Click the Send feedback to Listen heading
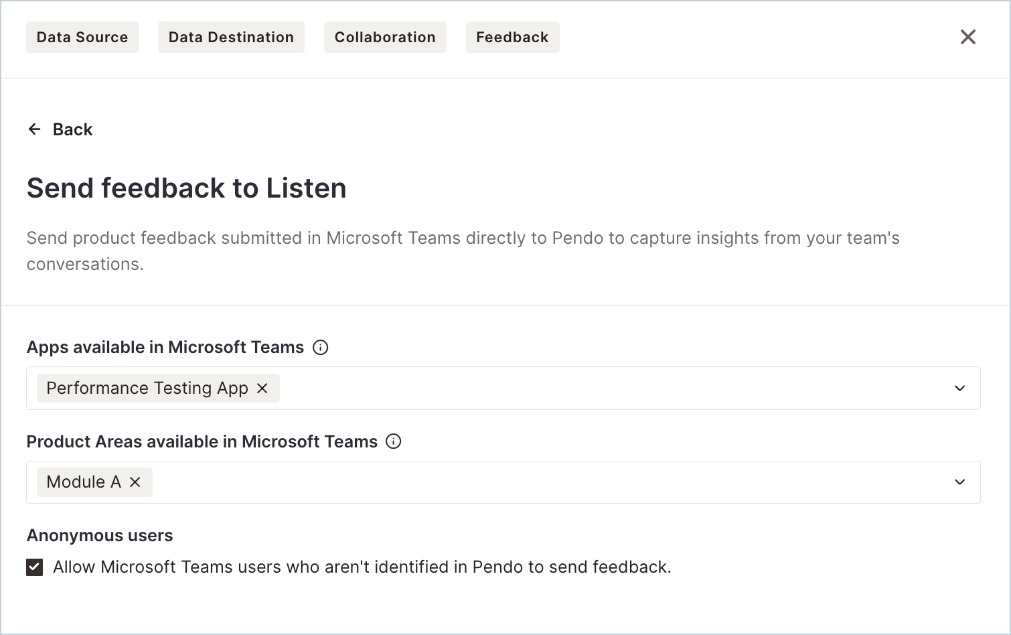Viewport: 1011px width, 635px height. pos(187,188)
